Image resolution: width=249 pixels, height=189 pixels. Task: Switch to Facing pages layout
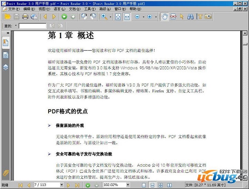(x=169, y=185)
